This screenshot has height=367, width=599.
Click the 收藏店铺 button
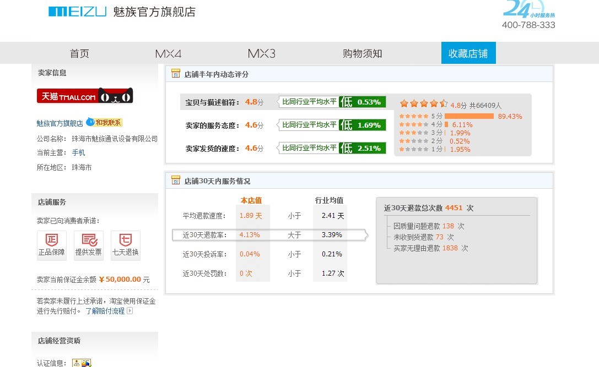468,53
